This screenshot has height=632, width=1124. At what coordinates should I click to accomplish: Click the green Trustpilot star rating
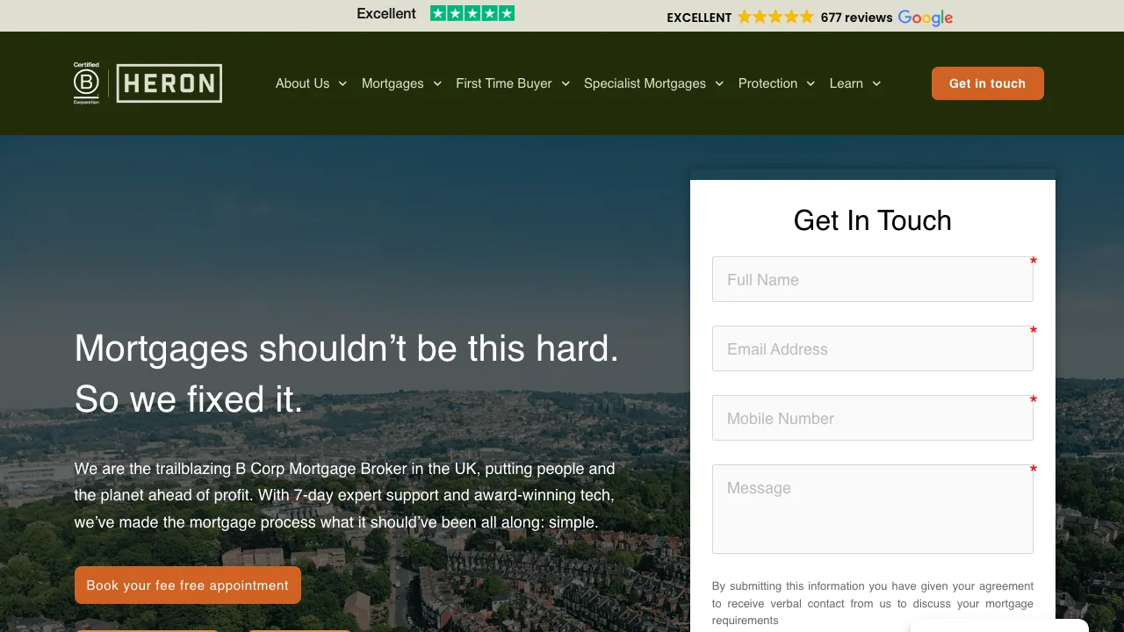click(x=472, y=13)
